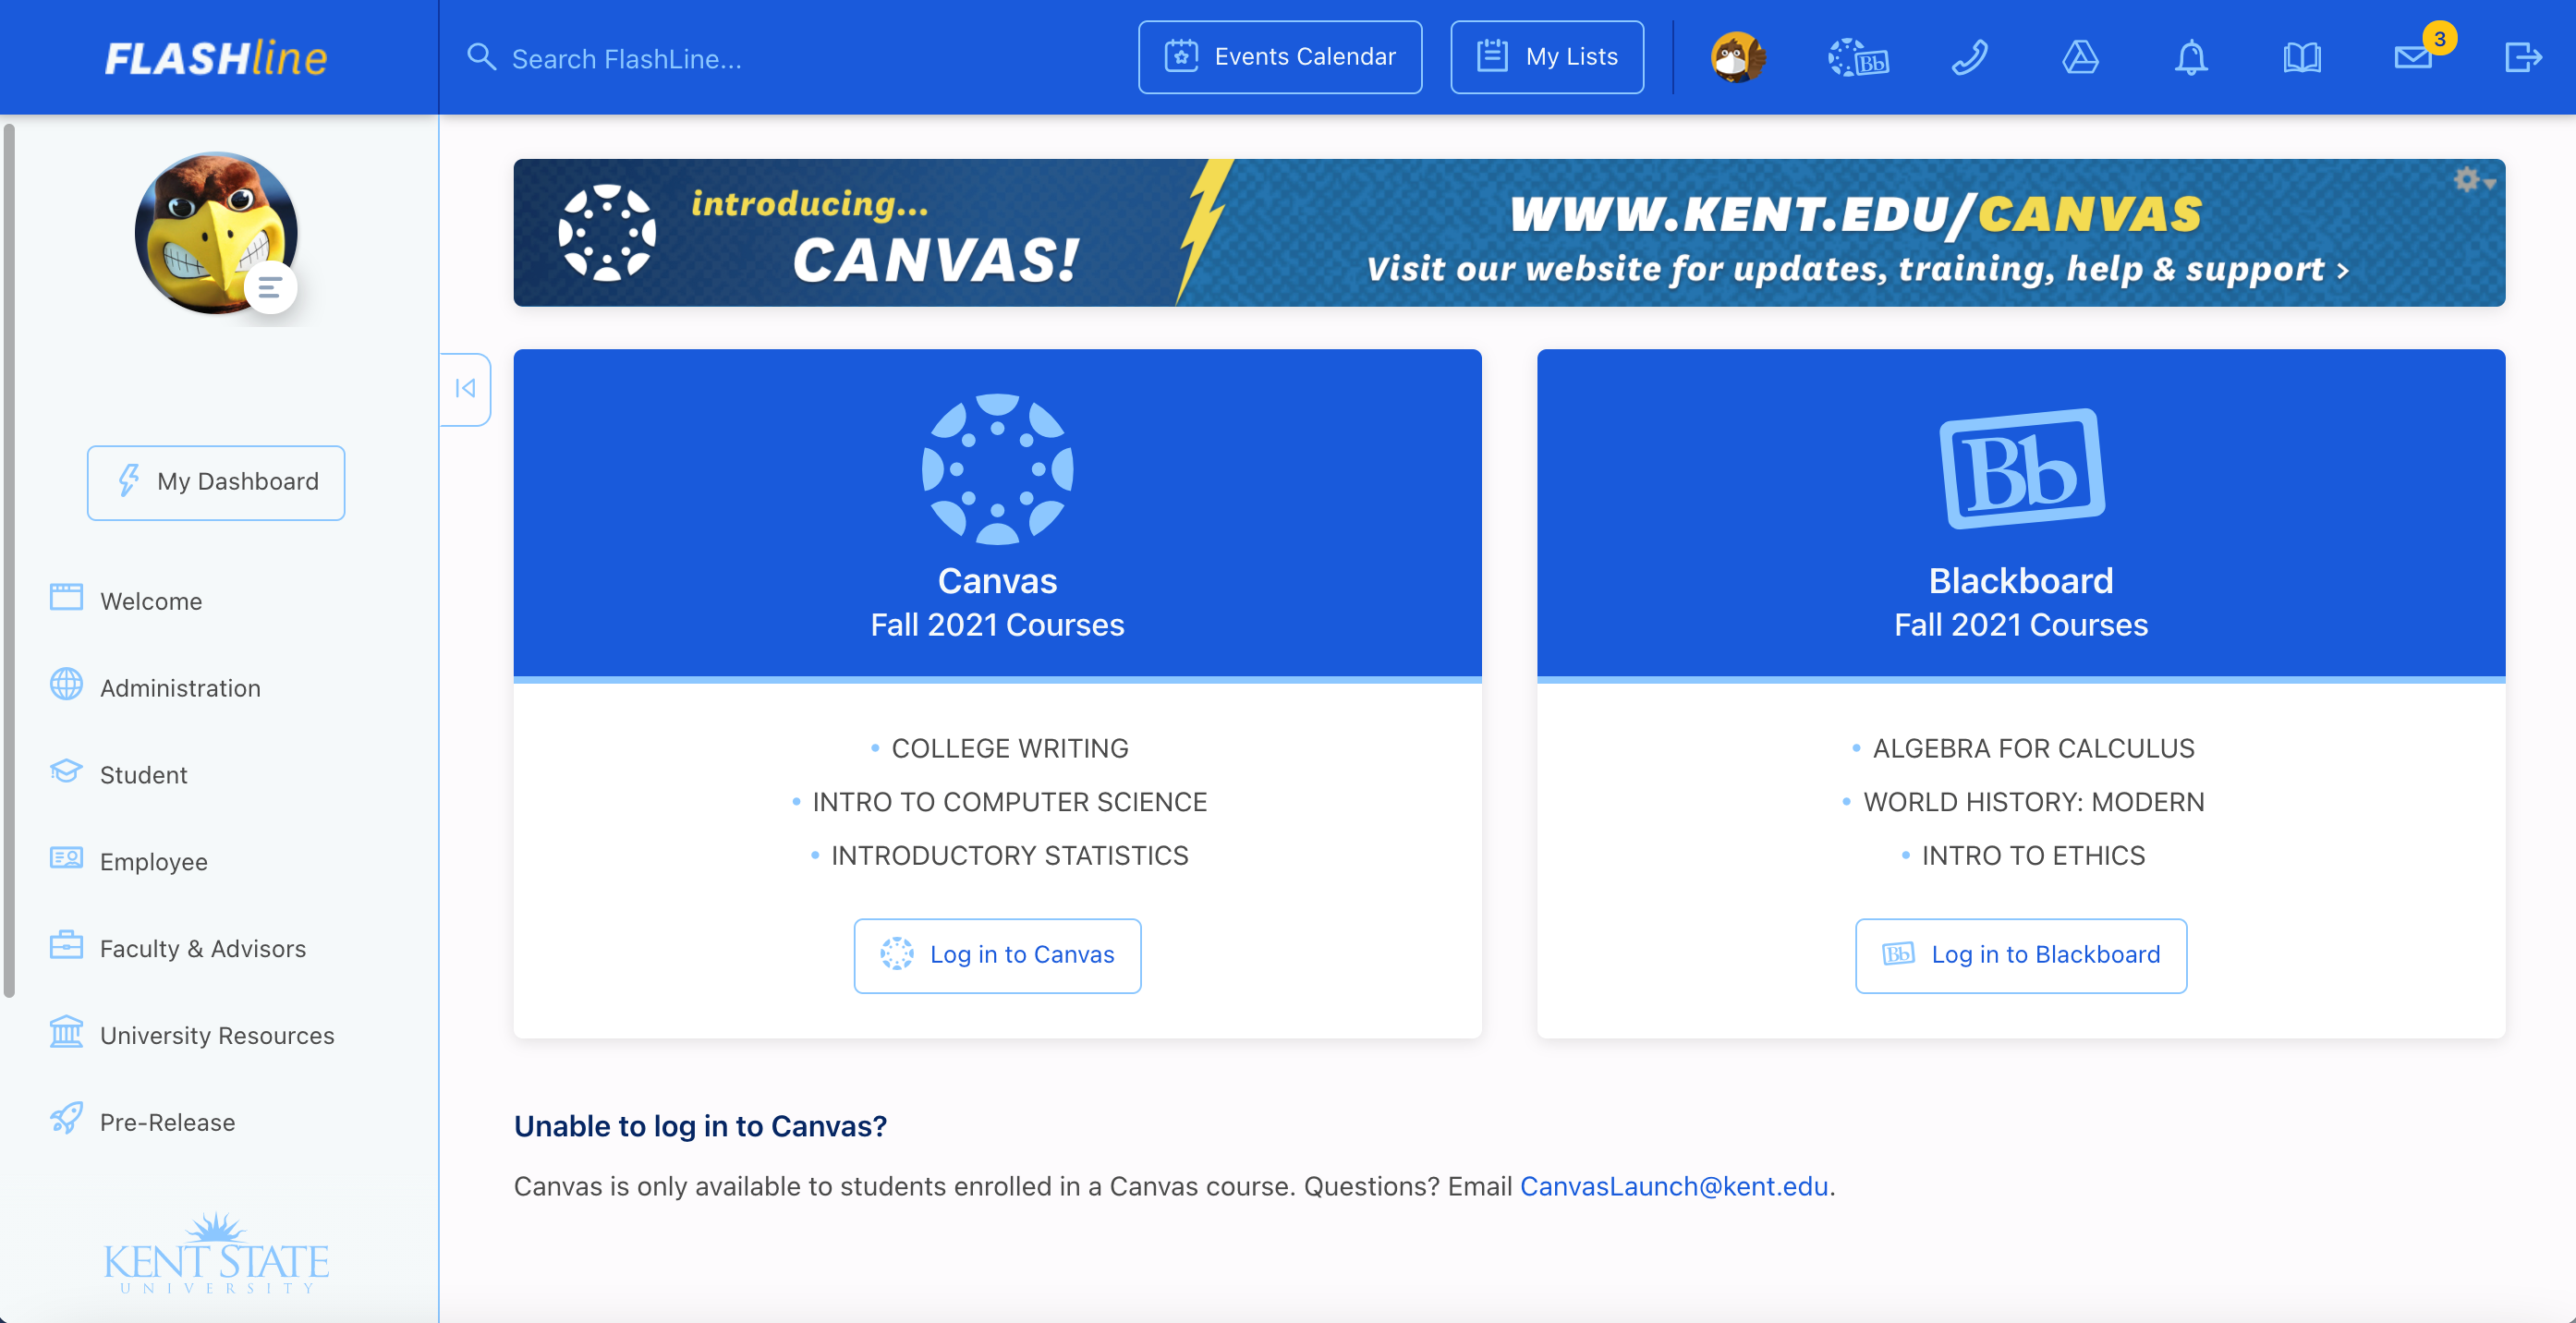The image size is (2576, 1323).
Task: Click the Faculty briefcase icon
Action: click(66, 945)
